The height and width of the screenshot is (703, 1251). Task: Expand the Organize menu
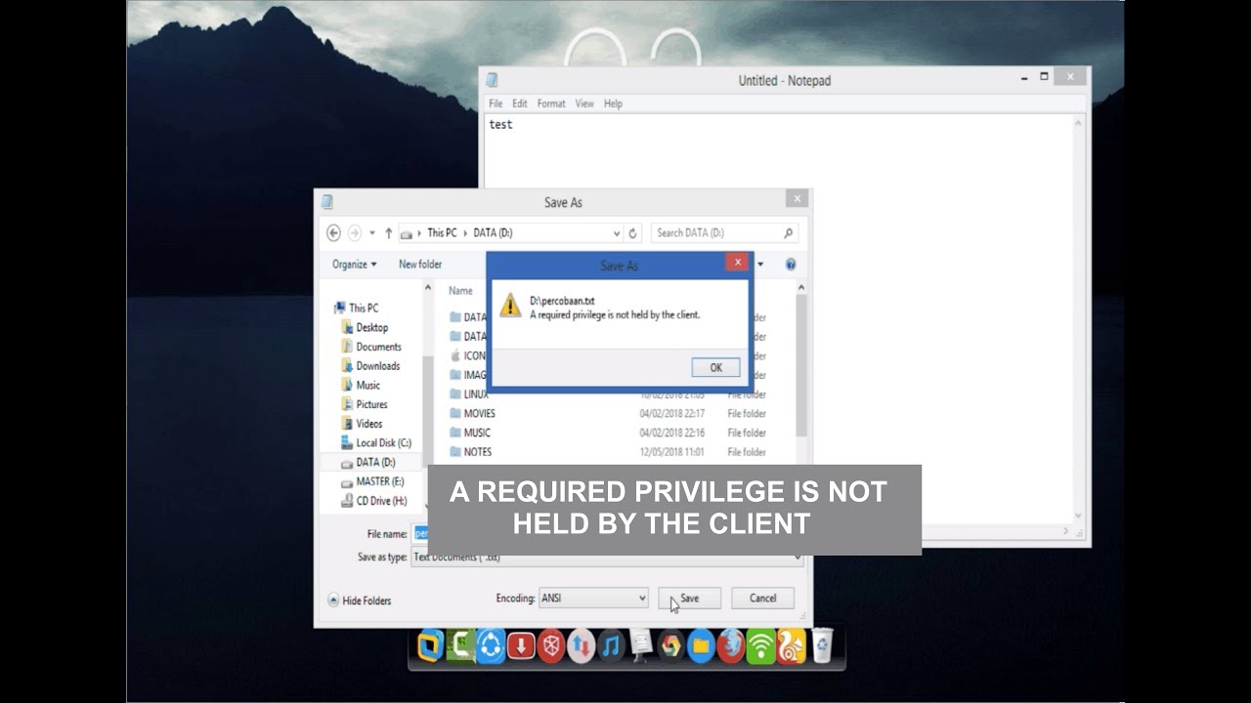tap(354, 264)
